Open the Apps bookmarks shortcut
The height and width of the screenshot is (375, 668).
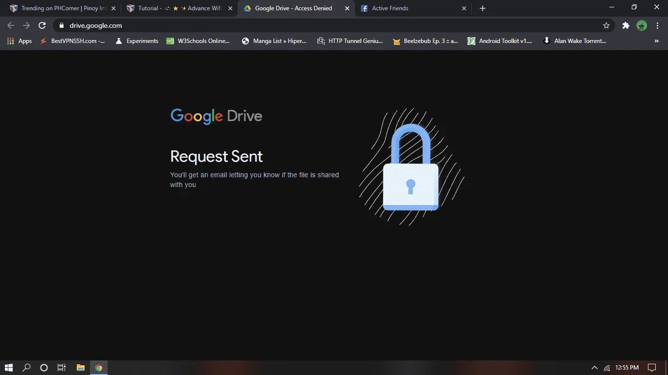coord(20,41)
